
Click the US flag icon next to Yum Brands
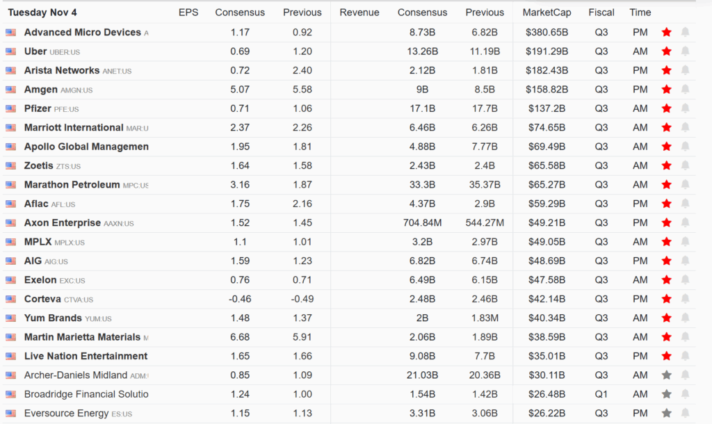[x=10, y=318]
